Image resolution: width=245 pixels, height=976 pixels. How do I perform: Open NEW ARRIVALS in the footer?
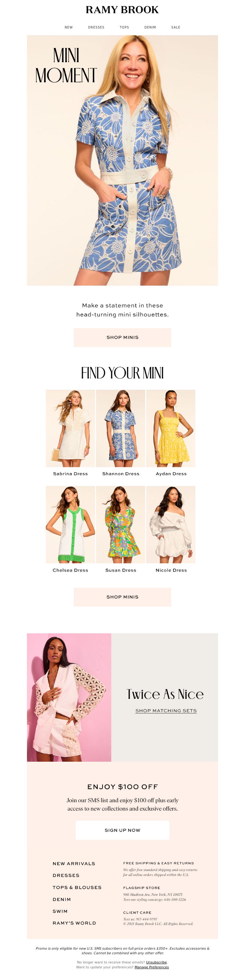point(74,863)
